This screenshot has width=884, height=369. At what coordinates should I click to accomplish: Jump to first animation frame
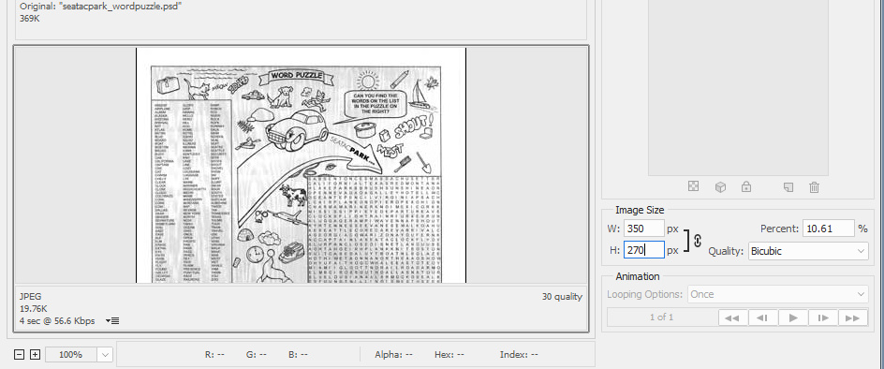click(x=733, y=317)
